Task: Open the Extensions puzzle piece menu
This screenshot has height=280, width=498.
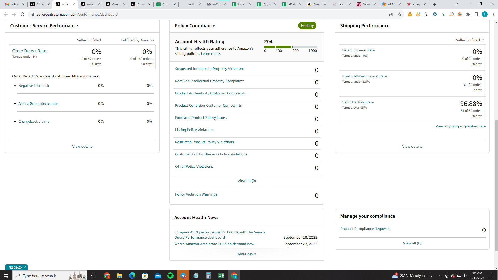Action: coord(468,14)
